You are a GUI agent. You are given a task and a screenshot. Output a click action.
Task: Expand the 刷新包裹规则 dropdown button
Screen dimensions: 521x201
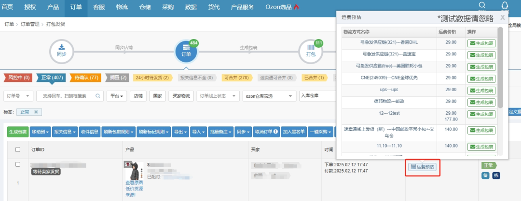click(119, 132)
